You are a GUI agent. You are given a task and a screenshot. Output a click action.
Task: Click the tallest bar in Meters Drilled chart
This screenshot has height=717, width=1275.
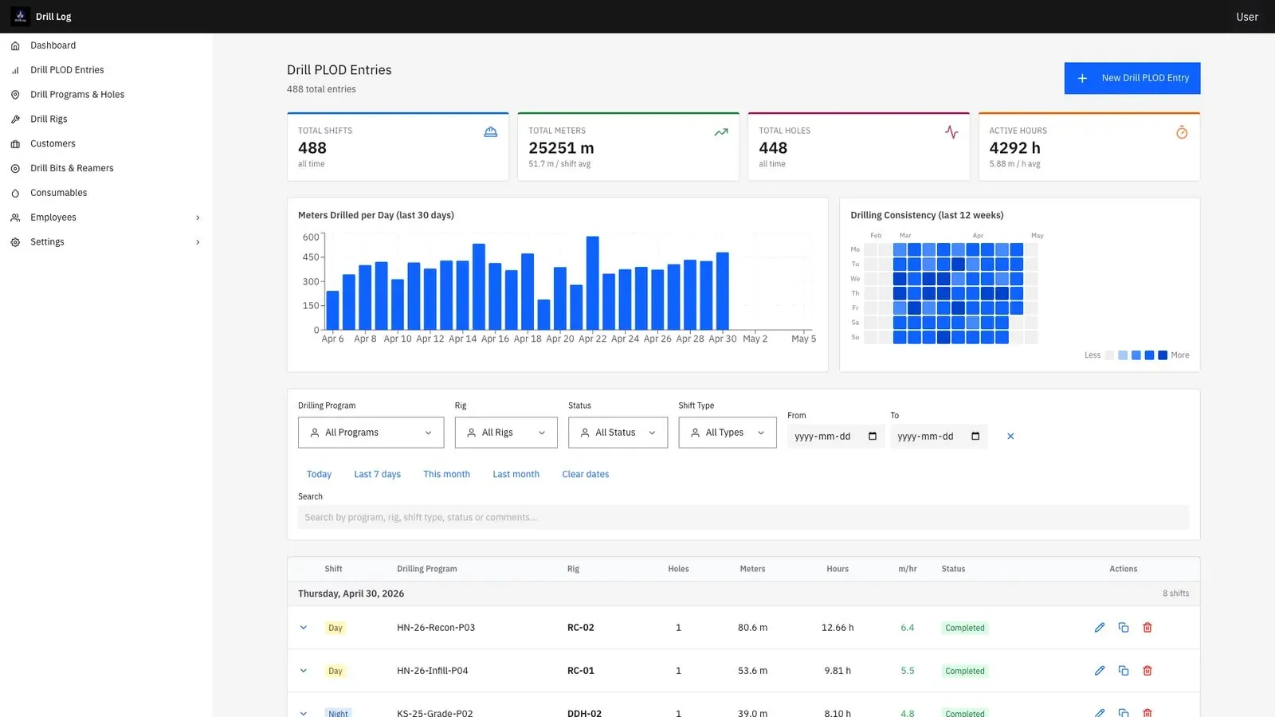[592, 283]
